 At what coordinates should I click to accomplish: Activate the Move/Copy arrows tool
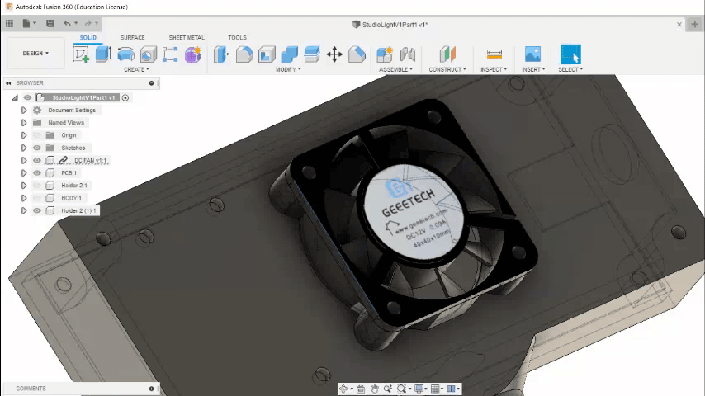334,54
